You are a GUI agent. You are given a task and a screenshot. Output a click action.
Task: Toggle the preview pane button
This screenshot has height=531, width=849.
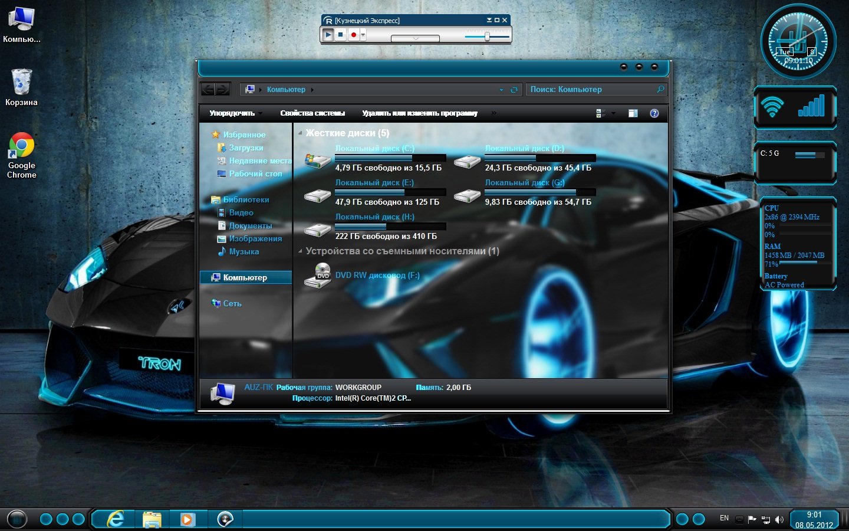pyautogui.click(x=633, y=113)
